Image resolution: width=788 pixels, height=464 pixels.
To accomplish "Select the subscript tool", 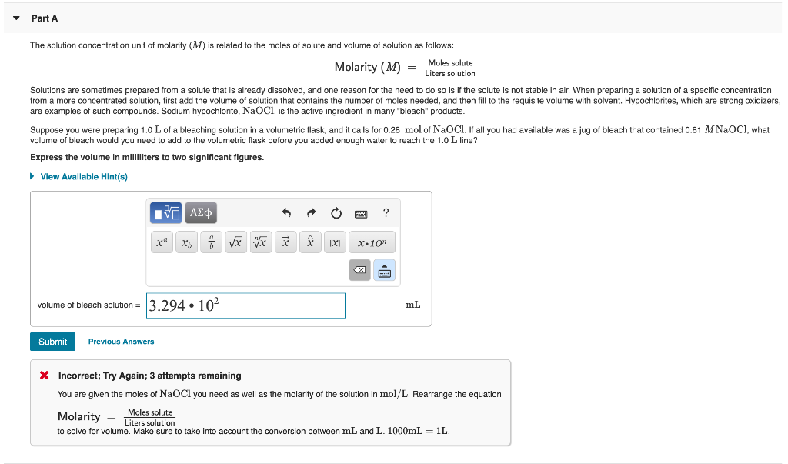I will (186, 242).
